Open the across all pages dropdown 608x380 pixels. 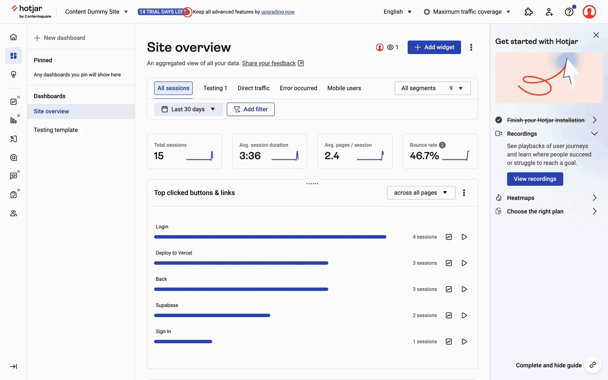(421, 193)
